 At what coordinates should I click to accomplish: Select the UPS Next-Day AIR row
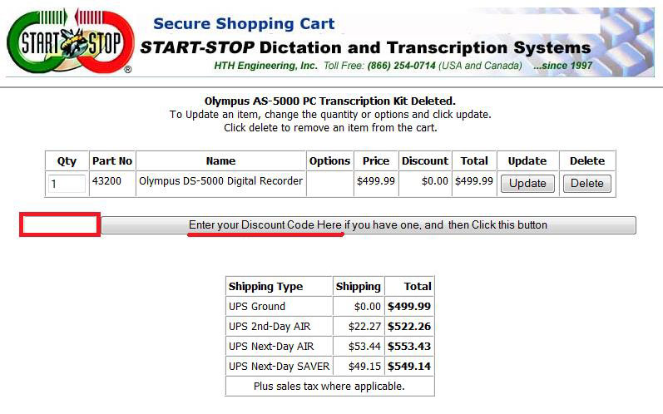(x=329, y=346)
